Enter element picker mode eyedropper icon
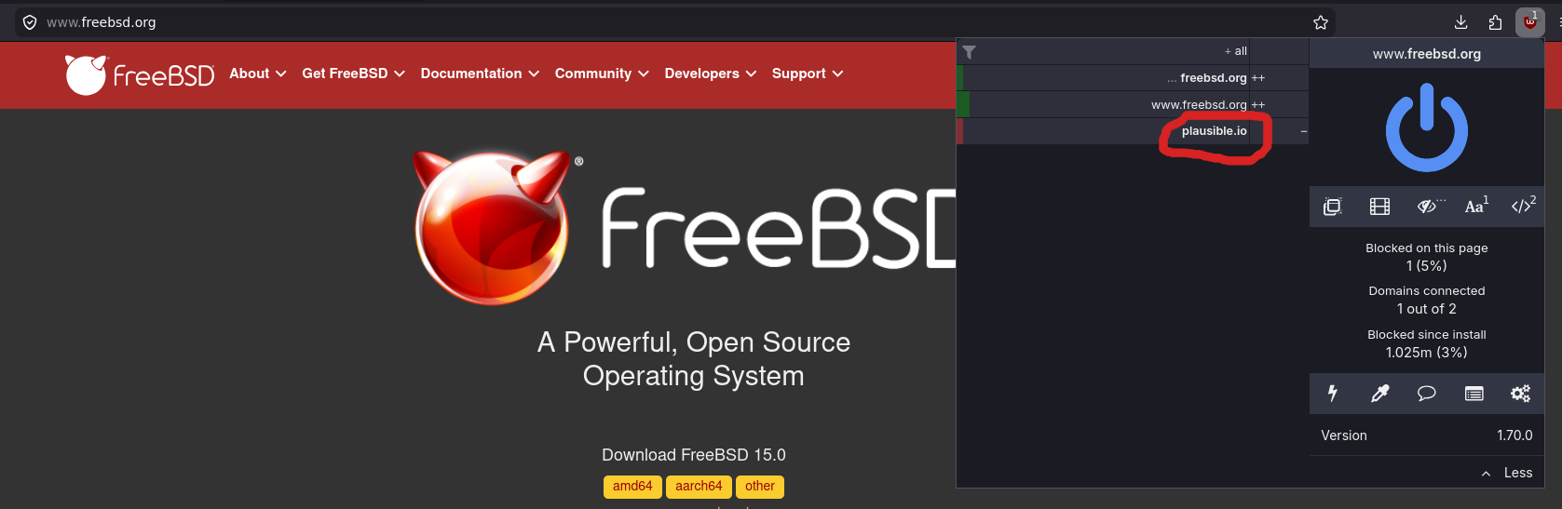 1379,394
